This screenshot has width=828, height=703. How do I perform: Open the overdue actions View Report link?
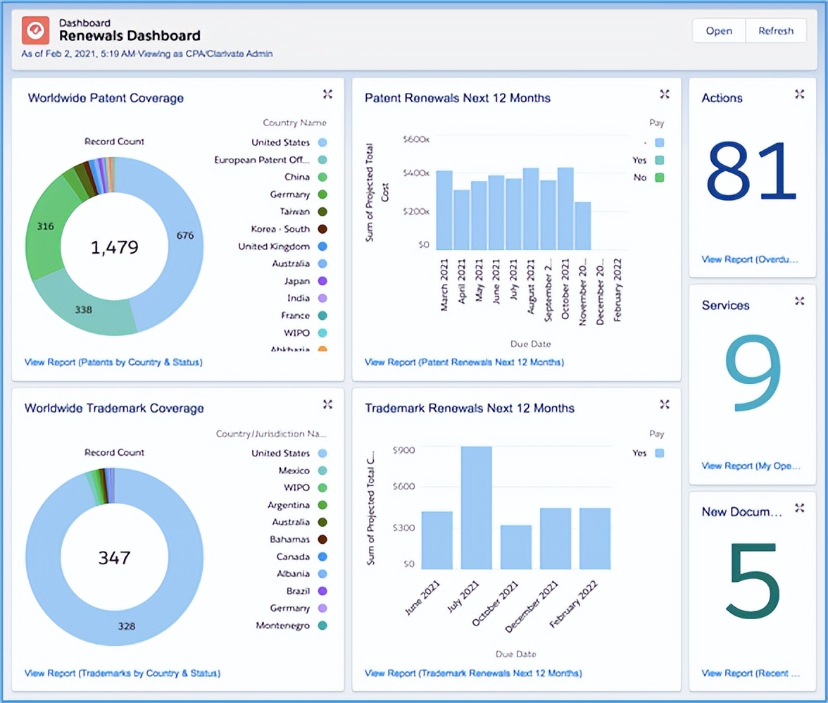tap(750, 259)
